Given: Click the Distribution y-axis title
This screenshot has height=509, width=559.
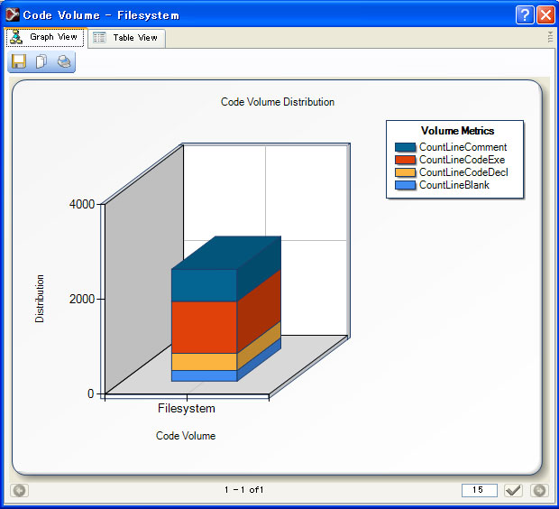Looking at the screenshot, I should pos(39,299).
